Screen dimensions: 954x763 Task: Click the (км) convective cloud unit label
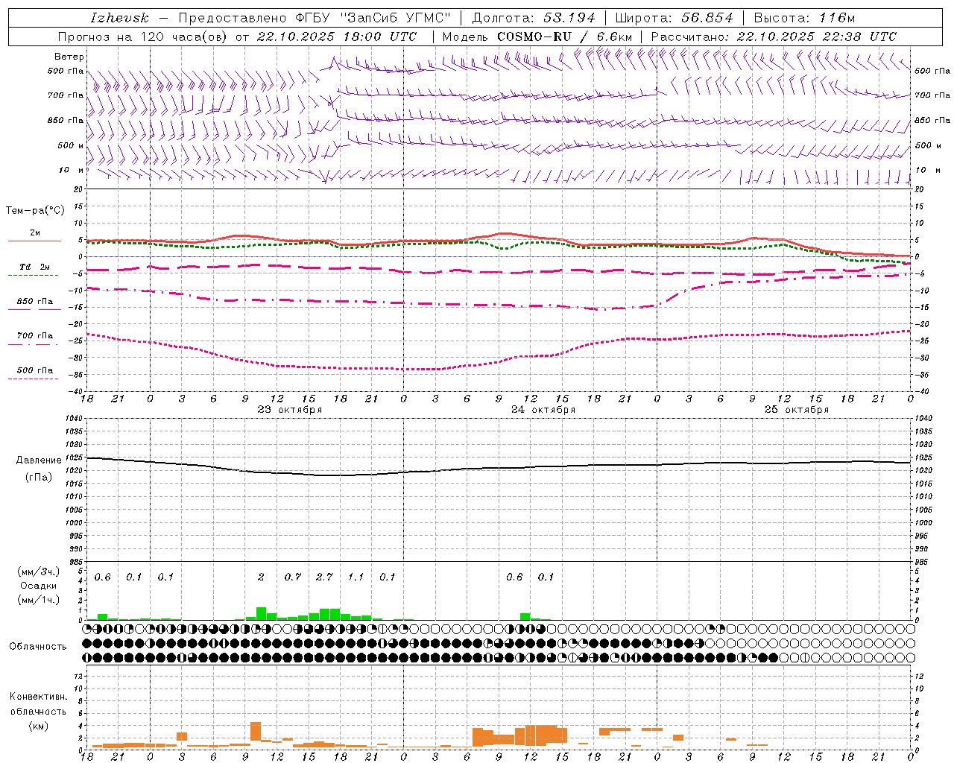(x=39, y=726)
